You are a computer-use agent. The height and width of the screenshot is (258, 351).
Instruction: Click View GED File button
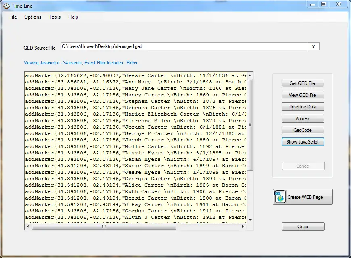click(303, 95)
